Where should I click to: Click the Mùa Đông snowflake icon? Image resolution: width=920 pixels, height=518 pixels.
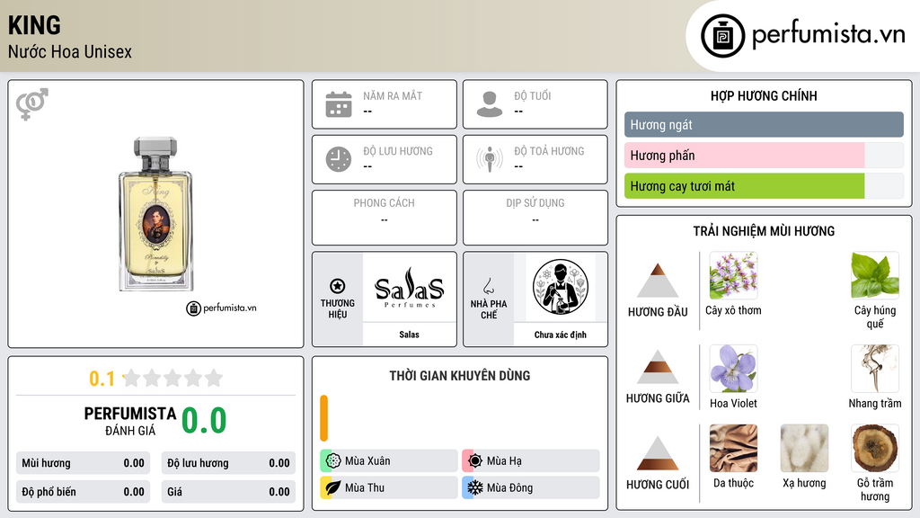[x=475, y=487]
